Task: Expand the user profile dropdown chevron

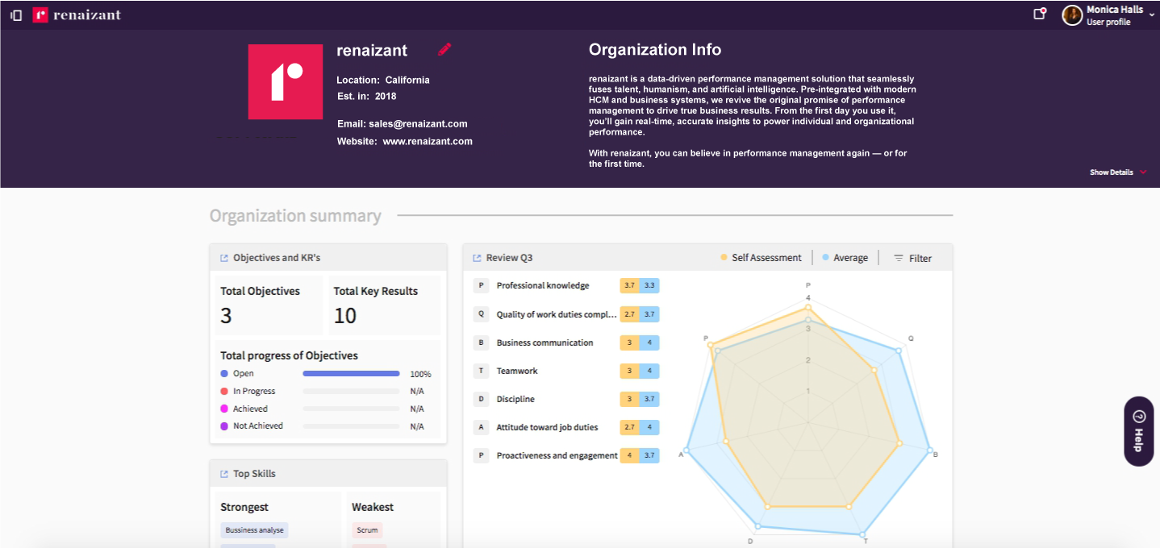Action: [x=1151, y=15]
